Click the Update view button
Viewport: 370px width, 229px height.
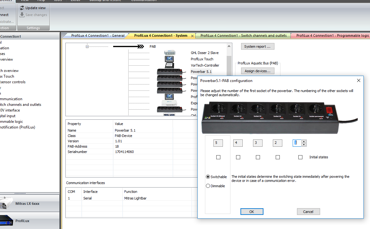(x=33, y=8)
